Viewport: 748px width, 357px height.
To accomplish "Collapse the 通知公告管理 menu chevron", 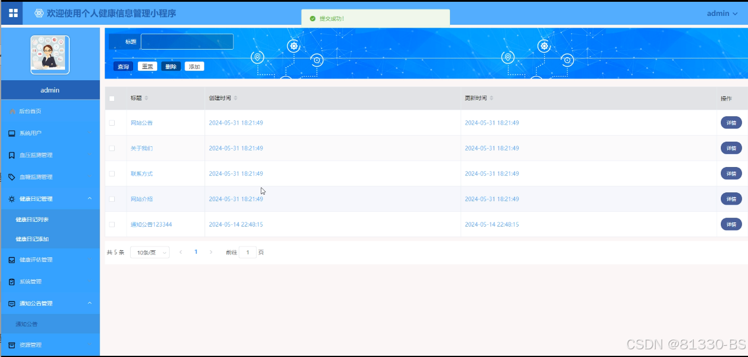I will (x=90, y=303).
